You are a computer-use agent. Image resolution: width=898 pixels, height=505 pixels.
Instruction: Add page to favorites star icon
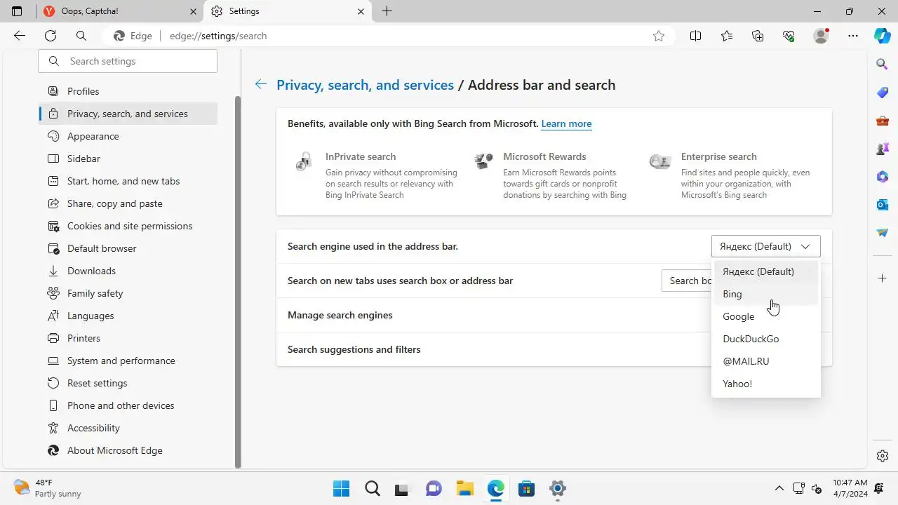(659, 36)
